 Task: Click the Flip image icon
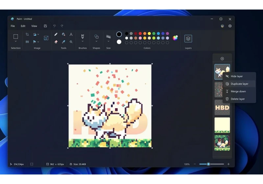35,42
